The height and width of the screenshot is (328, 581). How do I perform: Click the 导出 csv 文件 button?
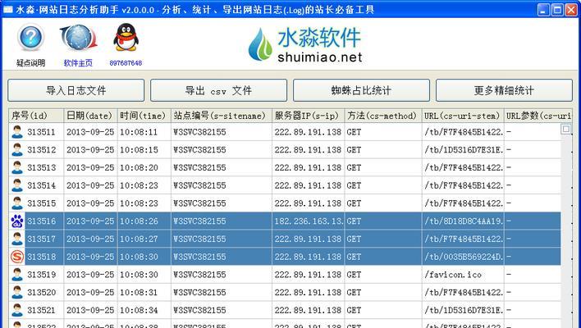pyautogui.click(x=218, y=90)
